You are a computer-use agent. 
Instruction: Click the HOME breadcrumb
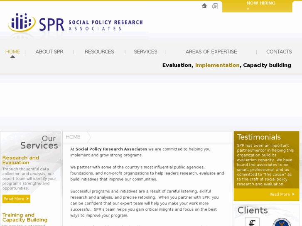(x=73, y=137)
